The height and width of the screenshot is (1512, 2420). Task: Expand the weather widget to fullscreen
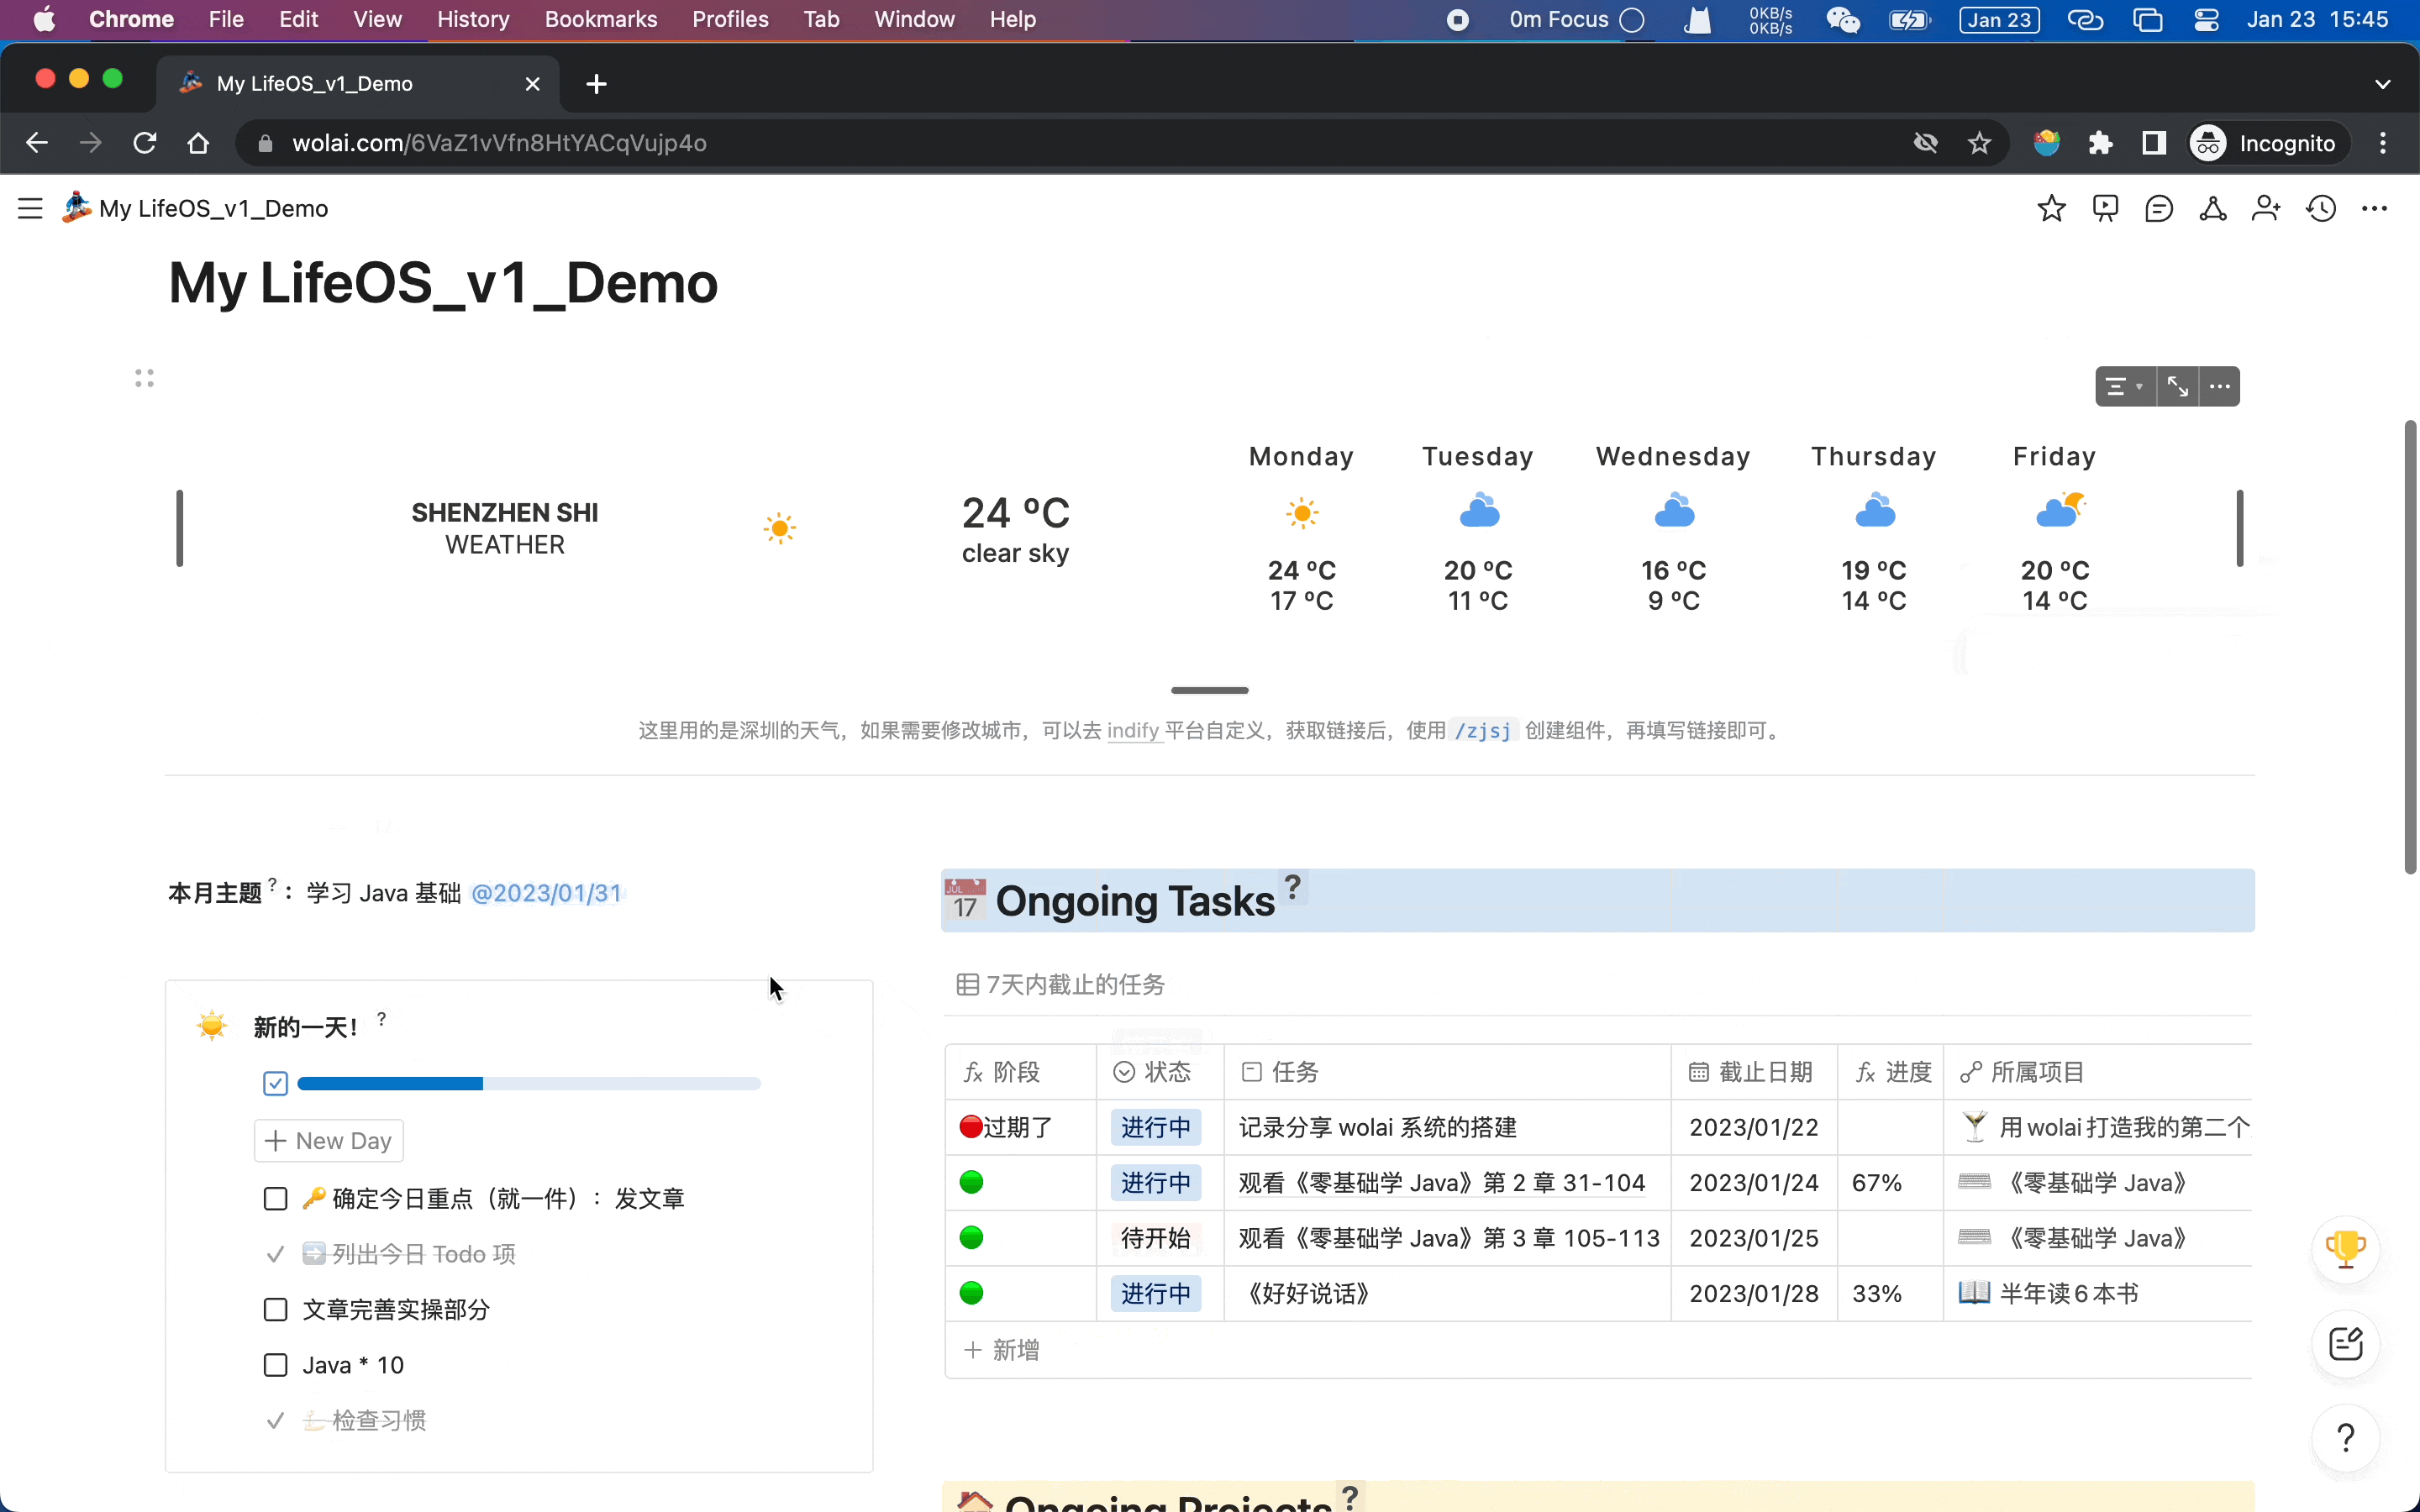coord(2177,386)
